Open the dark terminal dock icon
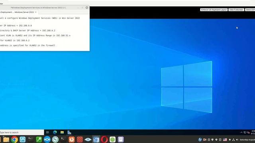This screenshot has height=143, width=255. coord(31,139)
